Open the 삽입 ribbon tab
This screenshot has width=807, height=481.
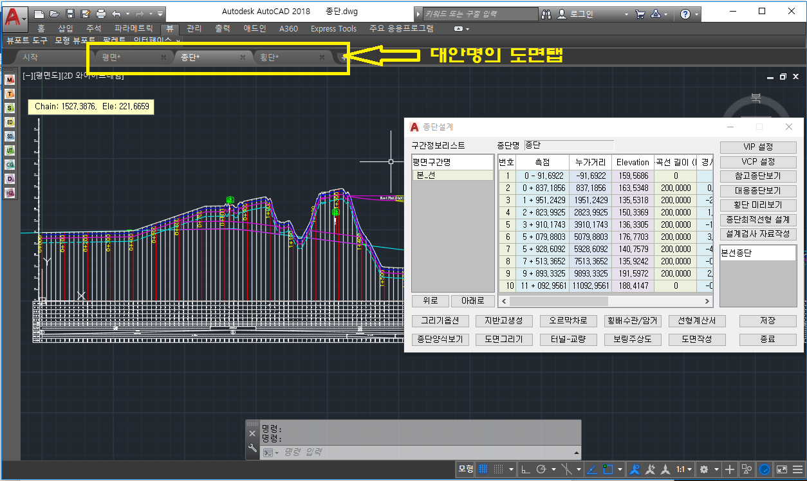[66, 28]
